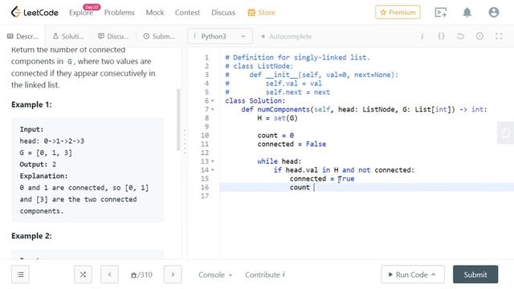
Task: Go to the Mock section
Action: click(x=155, y=13)
